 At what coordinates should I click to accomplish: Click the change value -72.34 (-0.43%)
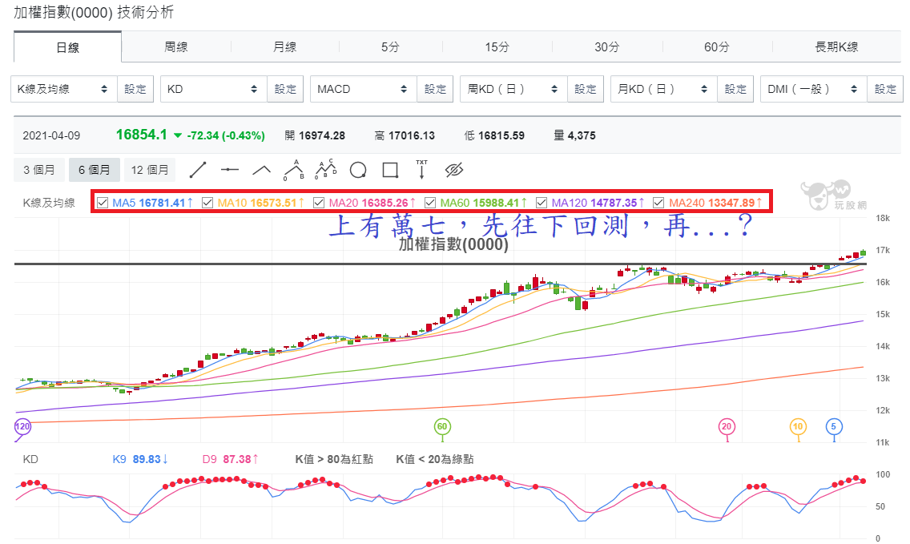click(x=226, y=136)
